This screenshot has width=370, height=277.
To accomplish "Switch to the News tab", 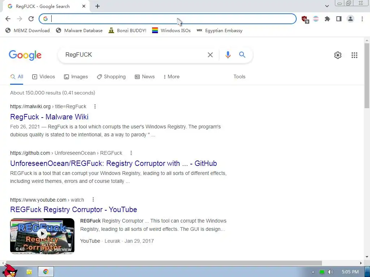I will click(145, 77).
